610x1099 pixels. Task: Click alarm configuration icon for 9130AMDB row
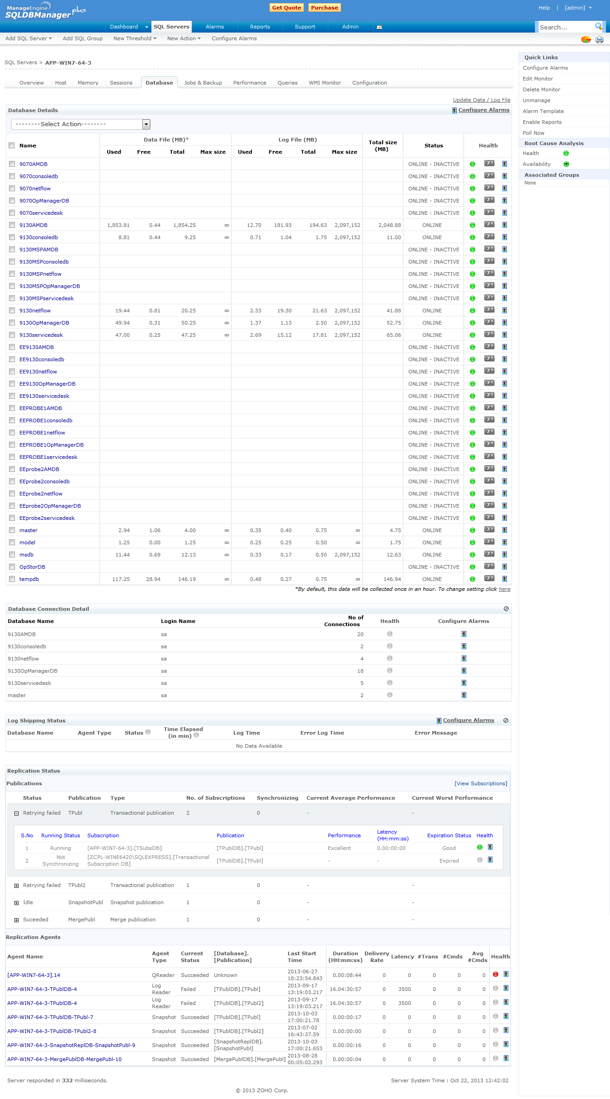click(505, 225)
